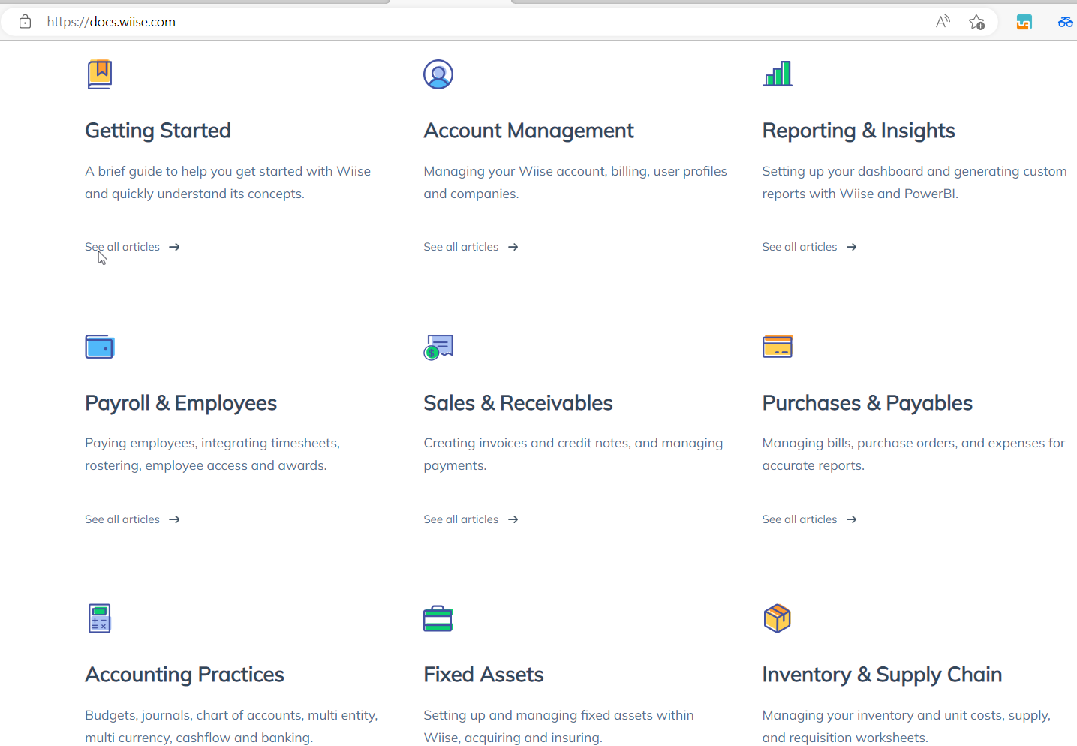Screen dimensions: 1077x746
Task: Open the Payroll & Employees heading
Action: point(181,403)
